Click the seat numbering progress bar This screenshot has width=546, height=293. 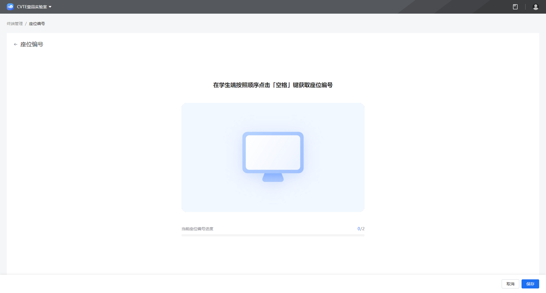(273, 235)
